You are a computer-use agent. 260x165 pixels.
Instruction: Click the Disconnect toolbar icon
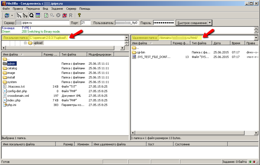tap(64, 15)
